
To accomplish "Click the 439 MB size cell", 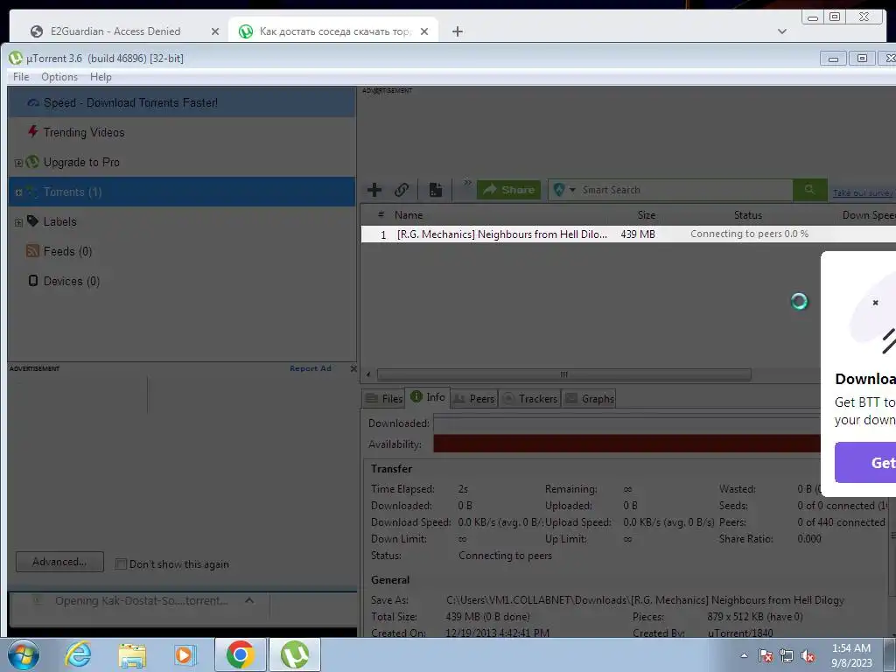I will (x=638, y=234).
